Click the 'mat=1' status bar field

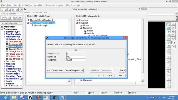(80, 93)
